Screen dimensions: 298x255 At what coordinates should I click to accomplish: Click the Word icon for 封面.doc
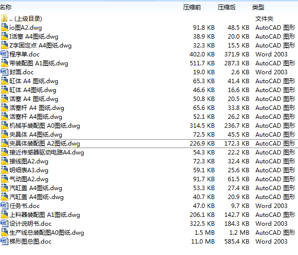coord(4,72)
